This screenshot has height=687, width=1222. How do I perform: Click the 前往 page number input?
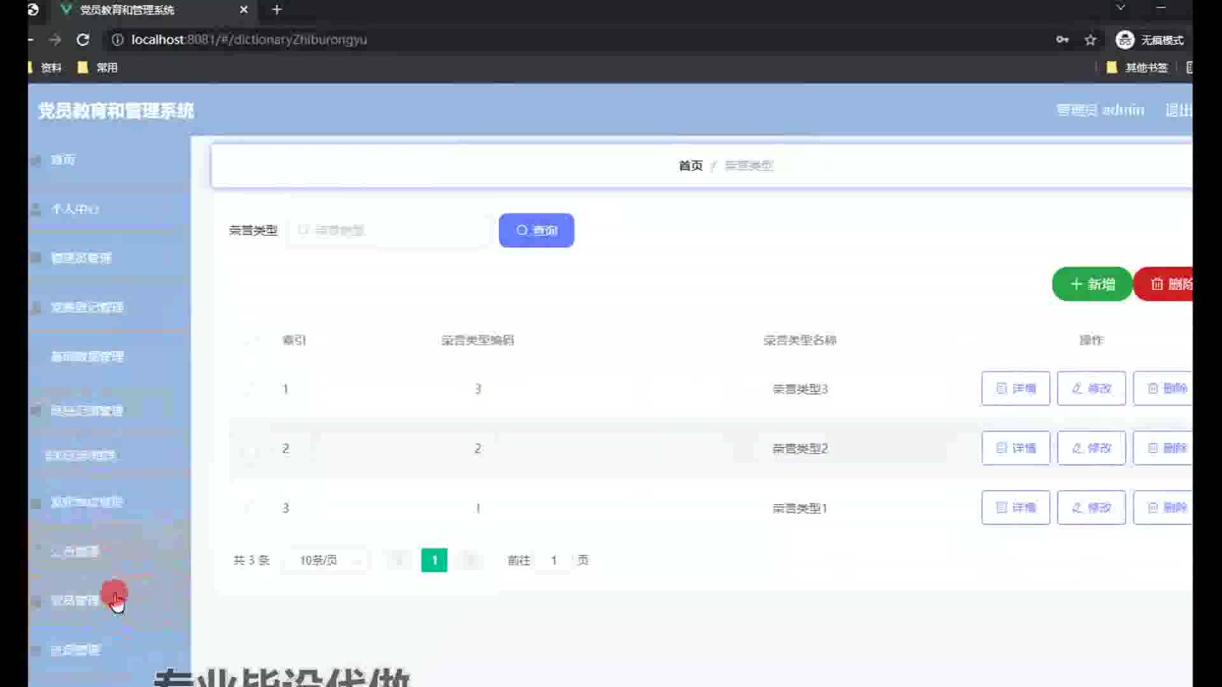click(x=554, y=560)
